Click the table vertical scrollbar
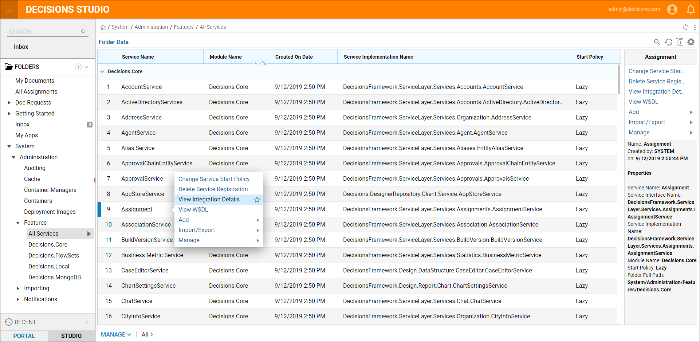The height and width of the screenshot is (342, 700). coord(619,80)
